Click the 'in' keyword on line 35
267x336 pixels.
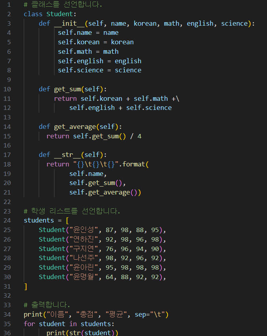pyautogui.click(x=73, y=324)
